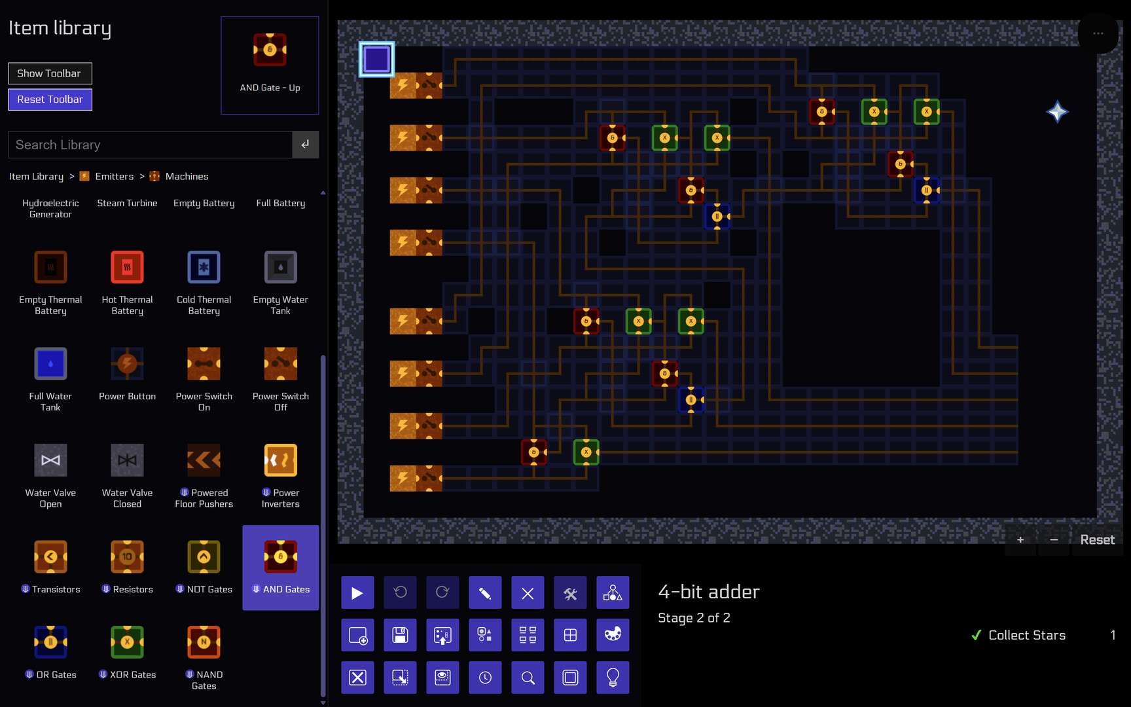Click the Reset button above the grid
This screenshot has width=1131, height=707.
tap(1098, 539)
